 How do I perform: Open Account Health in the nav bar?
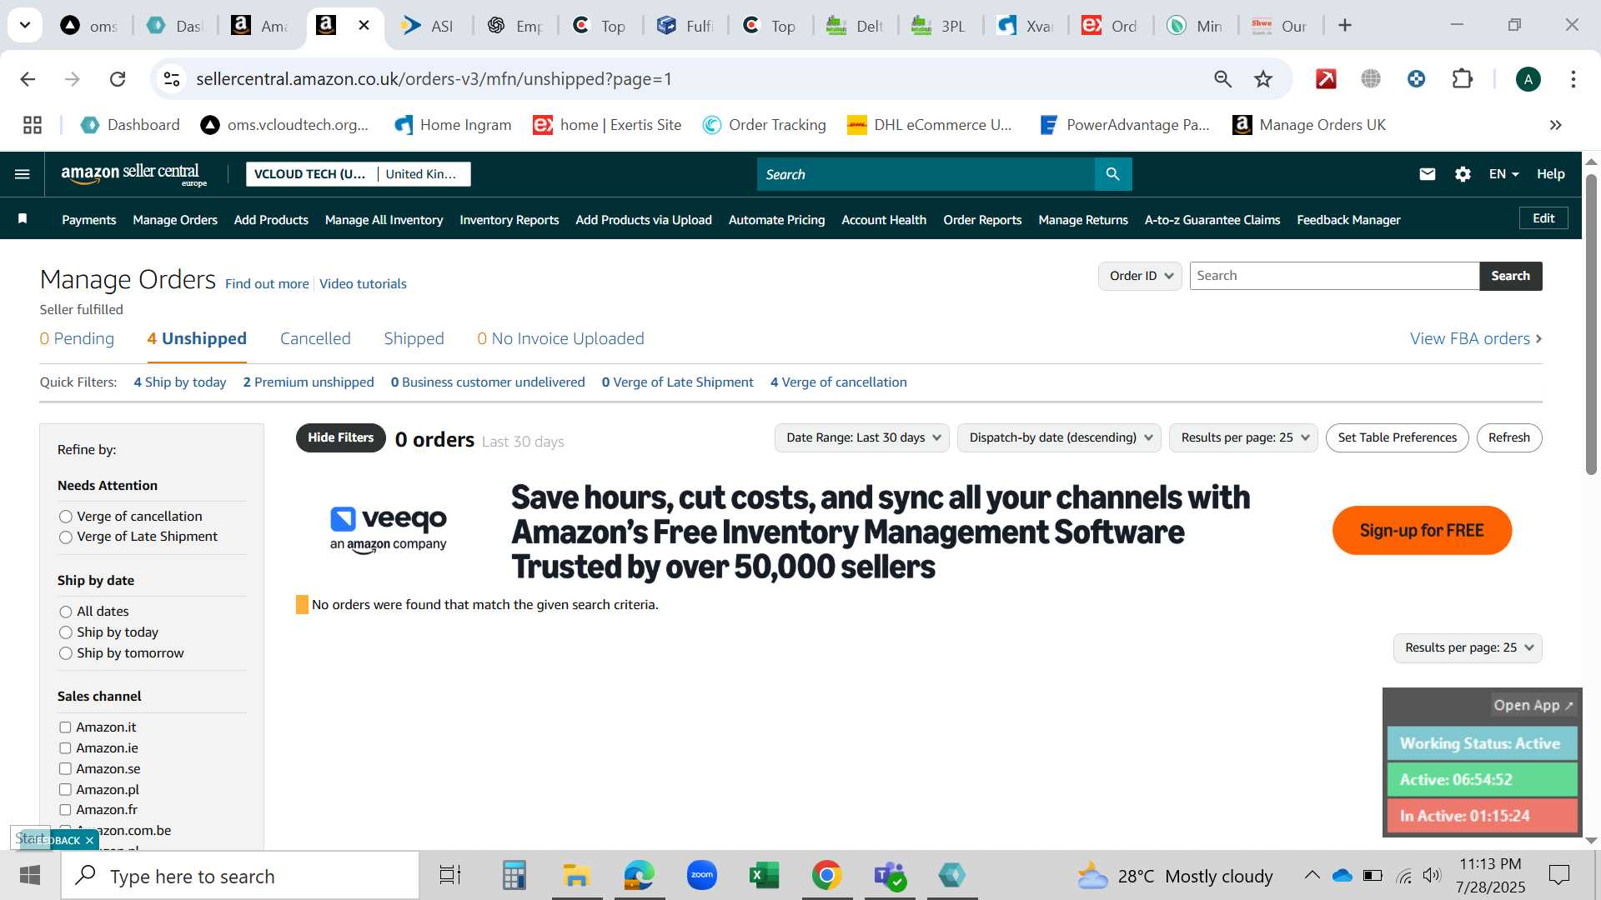coord(884,220)
